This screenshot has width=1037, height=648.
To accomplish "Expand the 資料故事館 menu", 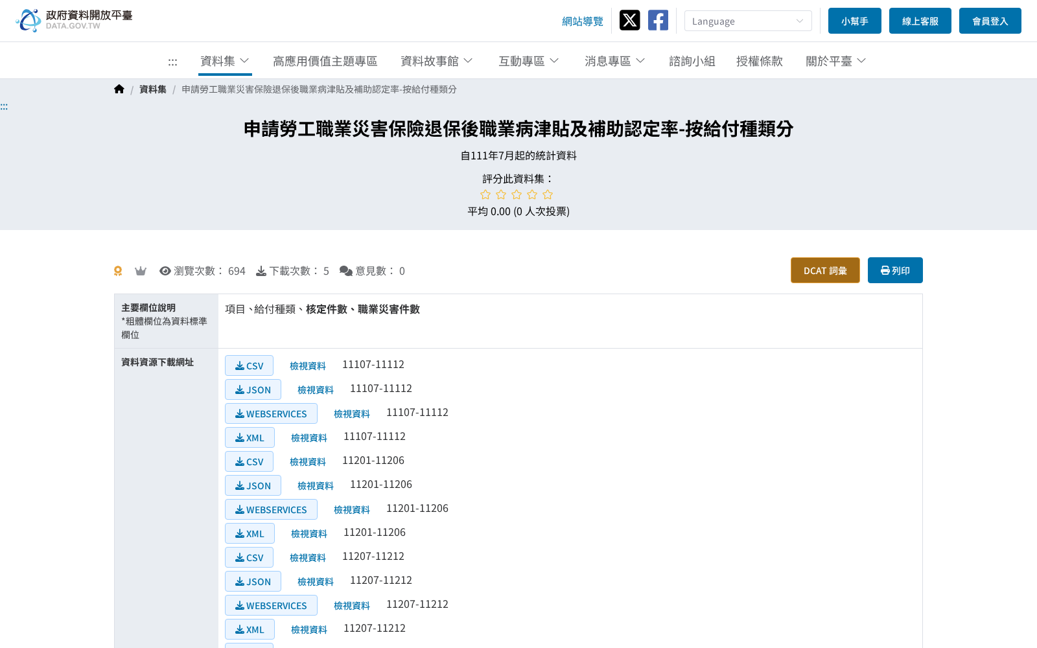I will click(437, 61).
